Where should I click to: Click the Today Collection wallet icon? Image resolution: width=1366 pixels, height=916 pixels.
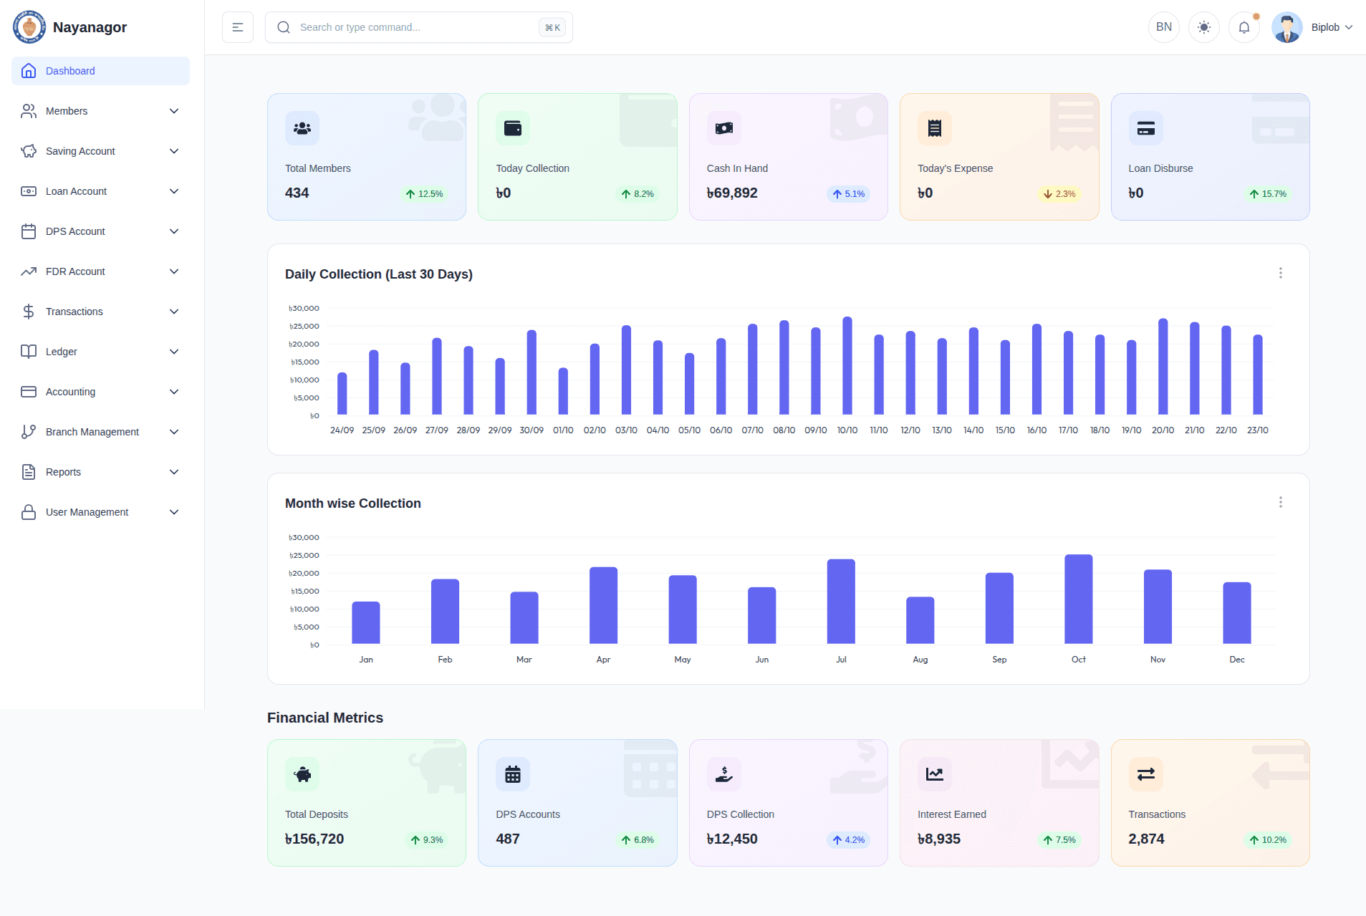click(513, 128)
